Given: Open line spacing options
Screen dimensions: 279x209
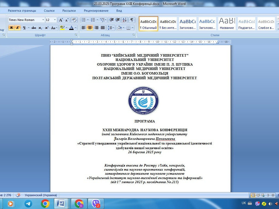Looking at the screenshot, I should click(x=111, y=28).
